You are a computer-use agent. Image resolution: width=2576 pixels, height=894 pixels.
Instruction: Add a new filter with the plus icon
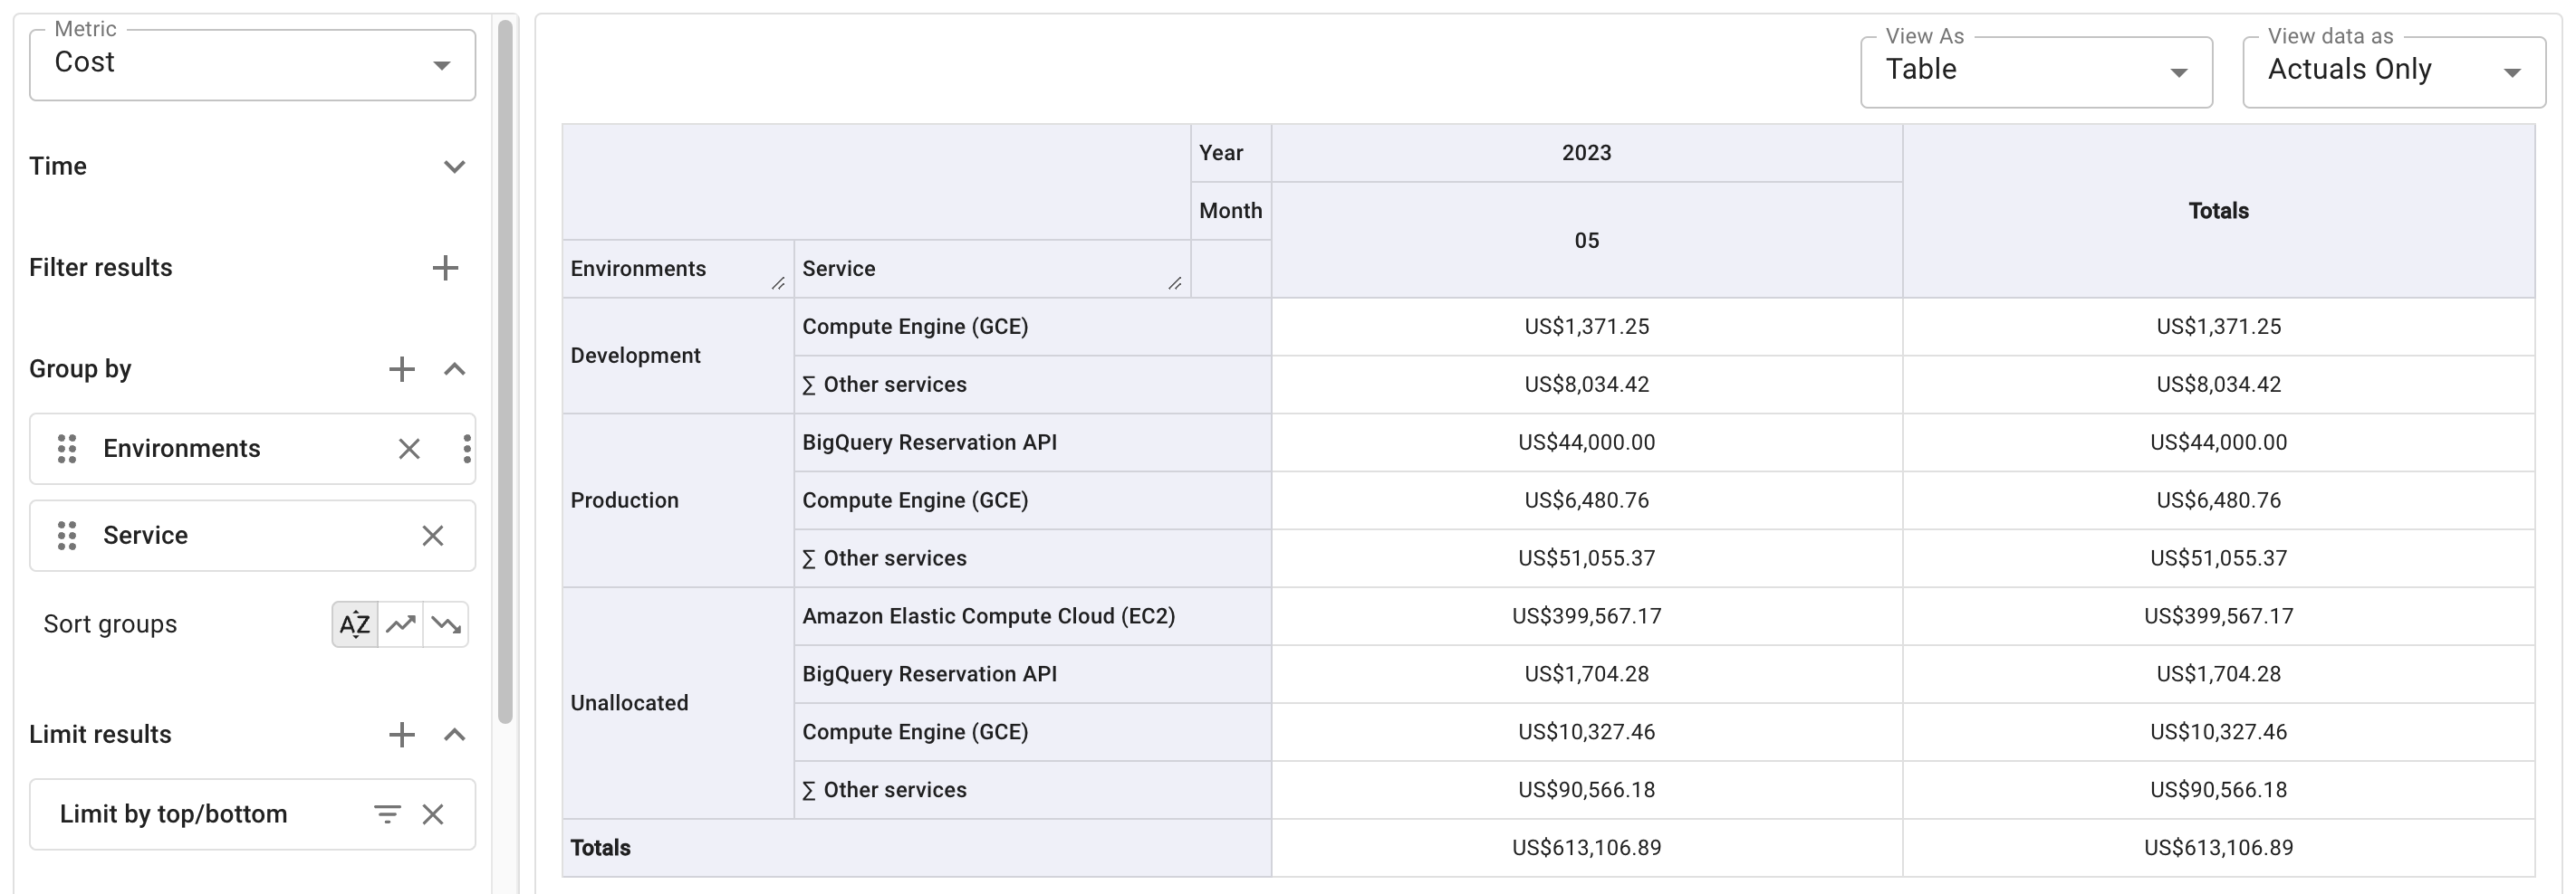coord(445,268)
